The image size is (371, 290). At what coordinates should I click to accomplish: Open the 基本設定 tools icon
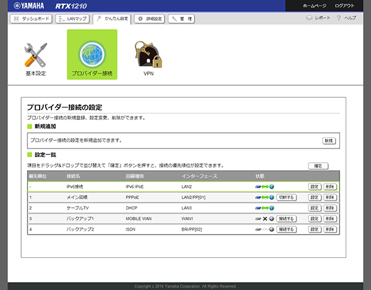point(35,56)
